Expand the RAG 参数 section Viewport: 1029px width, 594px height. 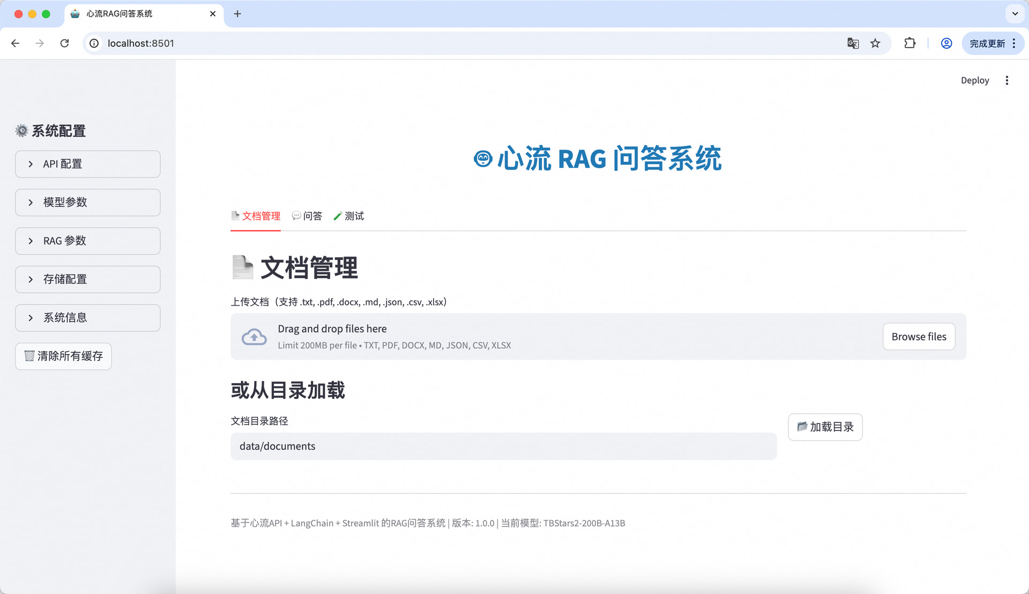click(88, 241)
